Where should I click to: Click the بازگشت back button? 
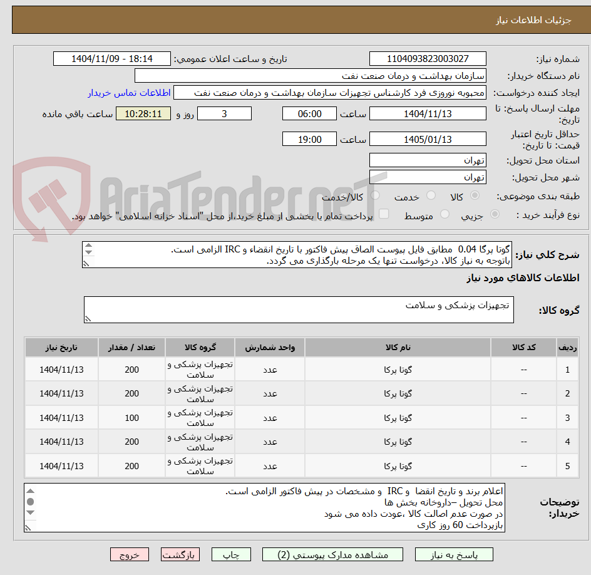[x=180, y=554]
